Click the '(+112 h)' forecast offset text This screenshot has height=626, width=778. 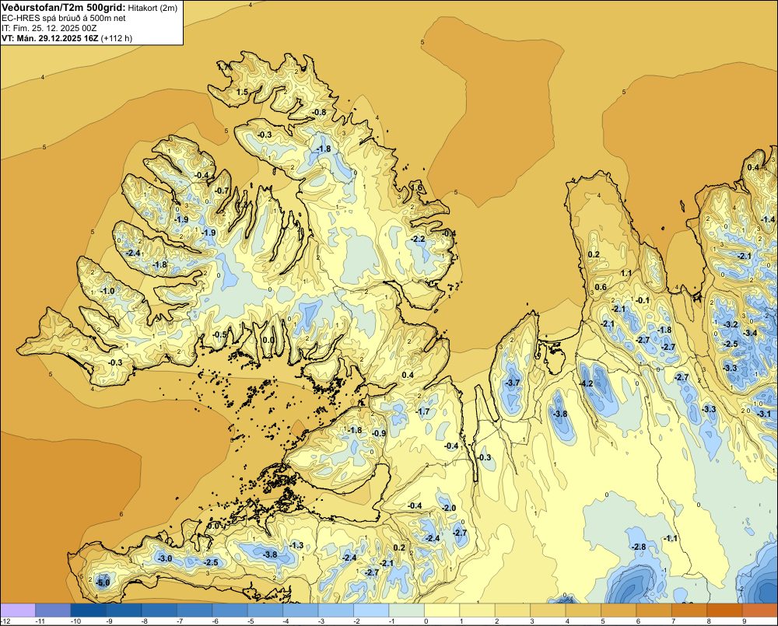(116, 38)
